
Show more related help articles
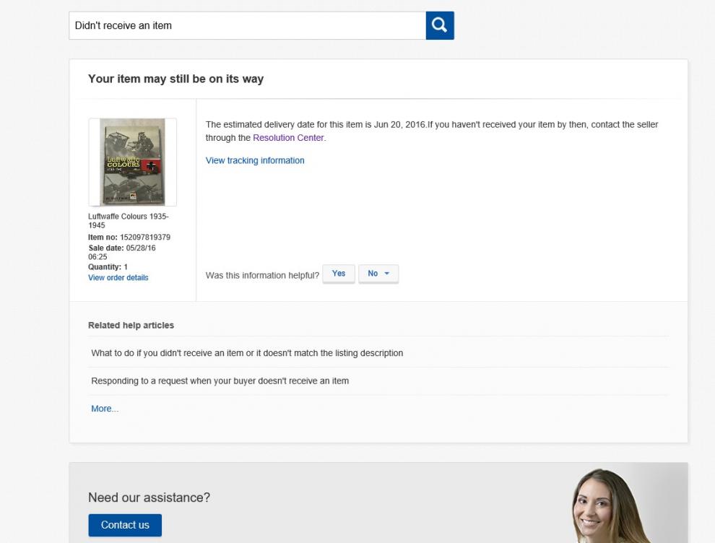[104, 409]
